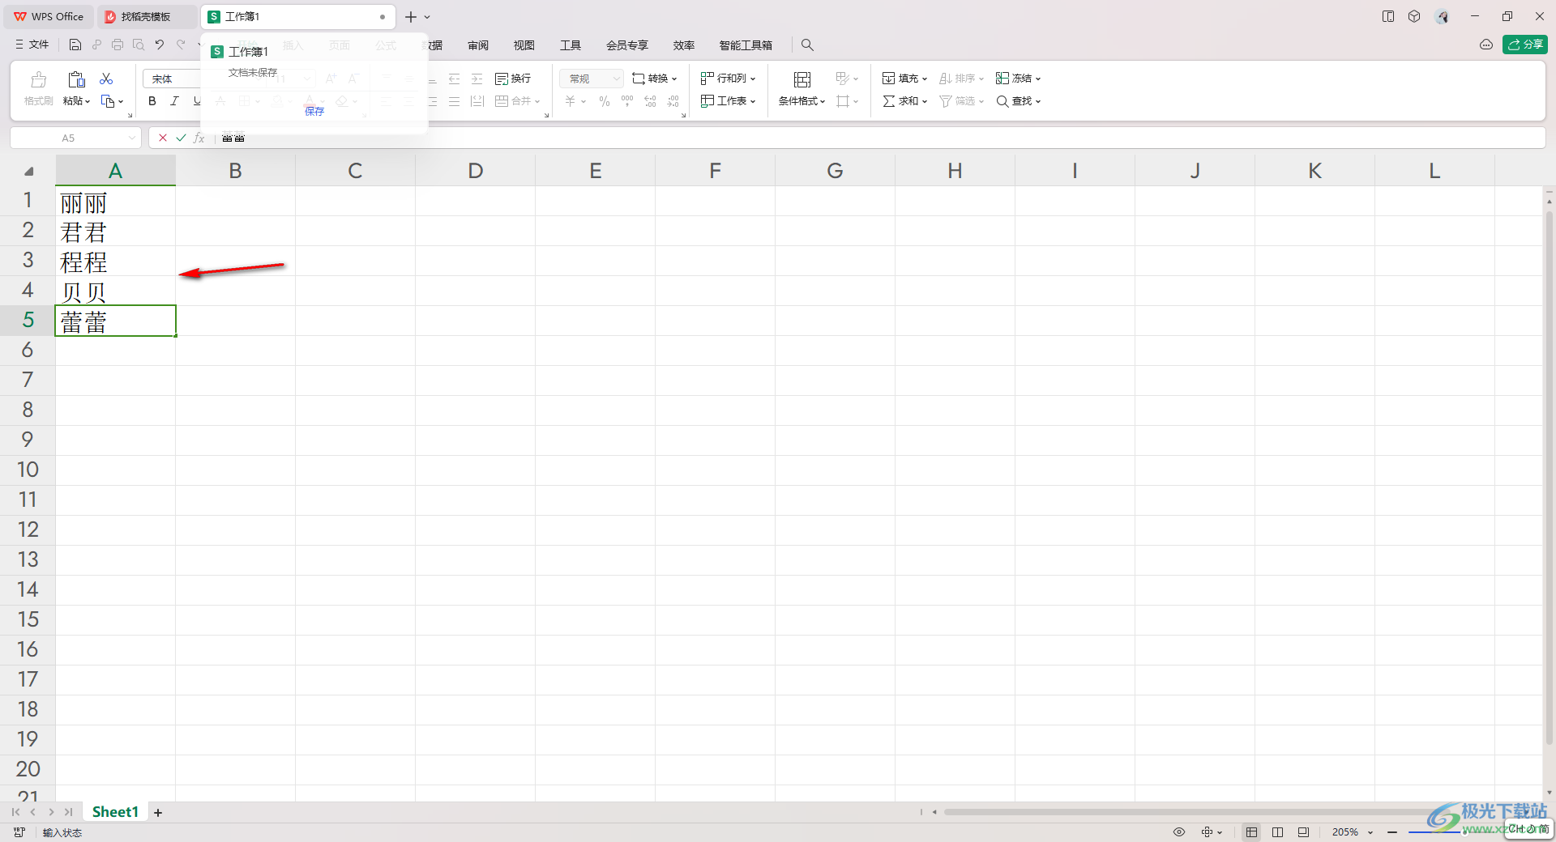Viewport: 1556px width, 842px height.
Task: Click the zoom out minus button
Action: point(1392,832)
